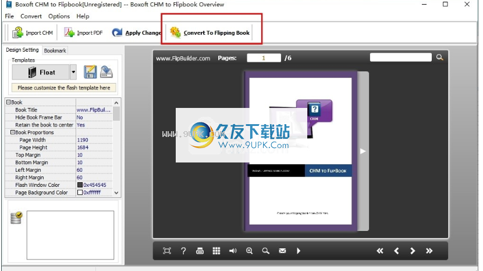Click the page number input field
This screenshot has height=271, width=483.
[x=264, y=58]
